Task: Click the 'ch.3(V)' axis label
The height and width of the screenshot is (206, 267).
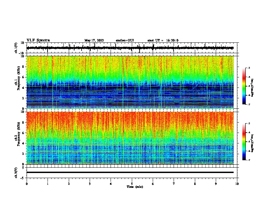Action: pyautogui.click(x=16, y=173)
